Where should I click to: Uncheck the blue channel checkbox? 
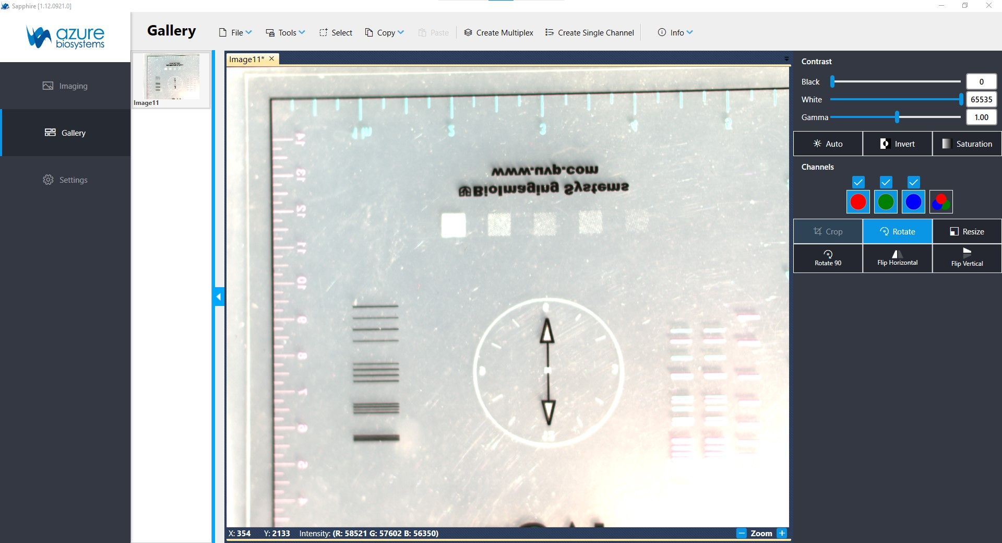point(913,182)
